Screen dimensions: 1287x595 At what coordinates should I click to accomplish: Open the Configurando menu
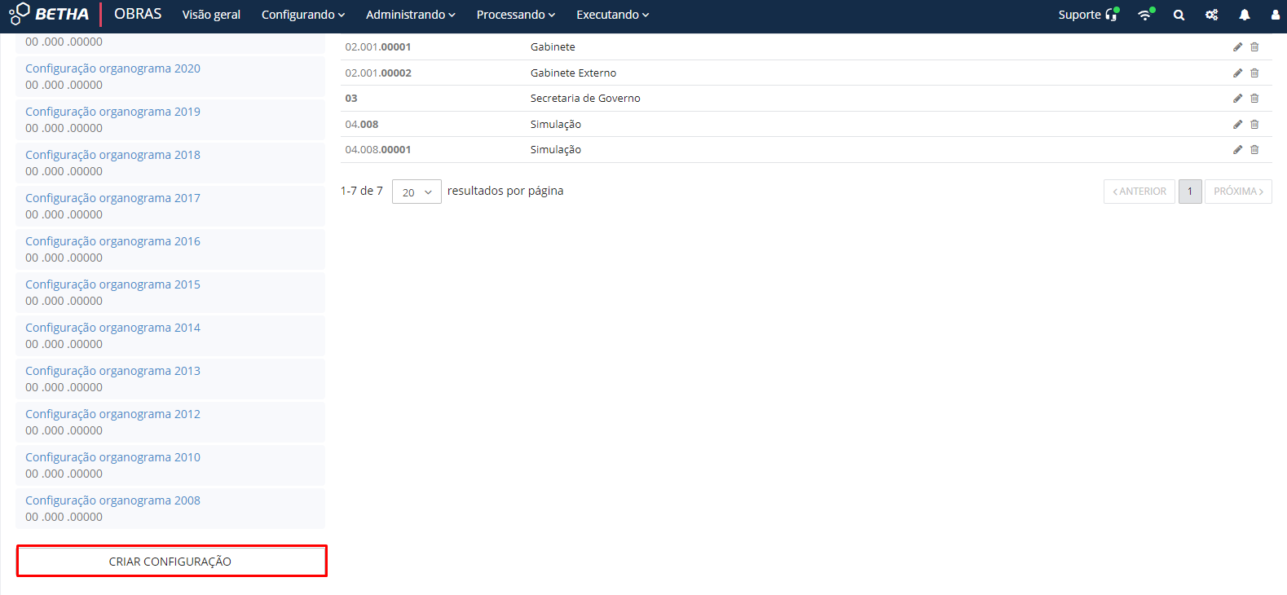303,15
